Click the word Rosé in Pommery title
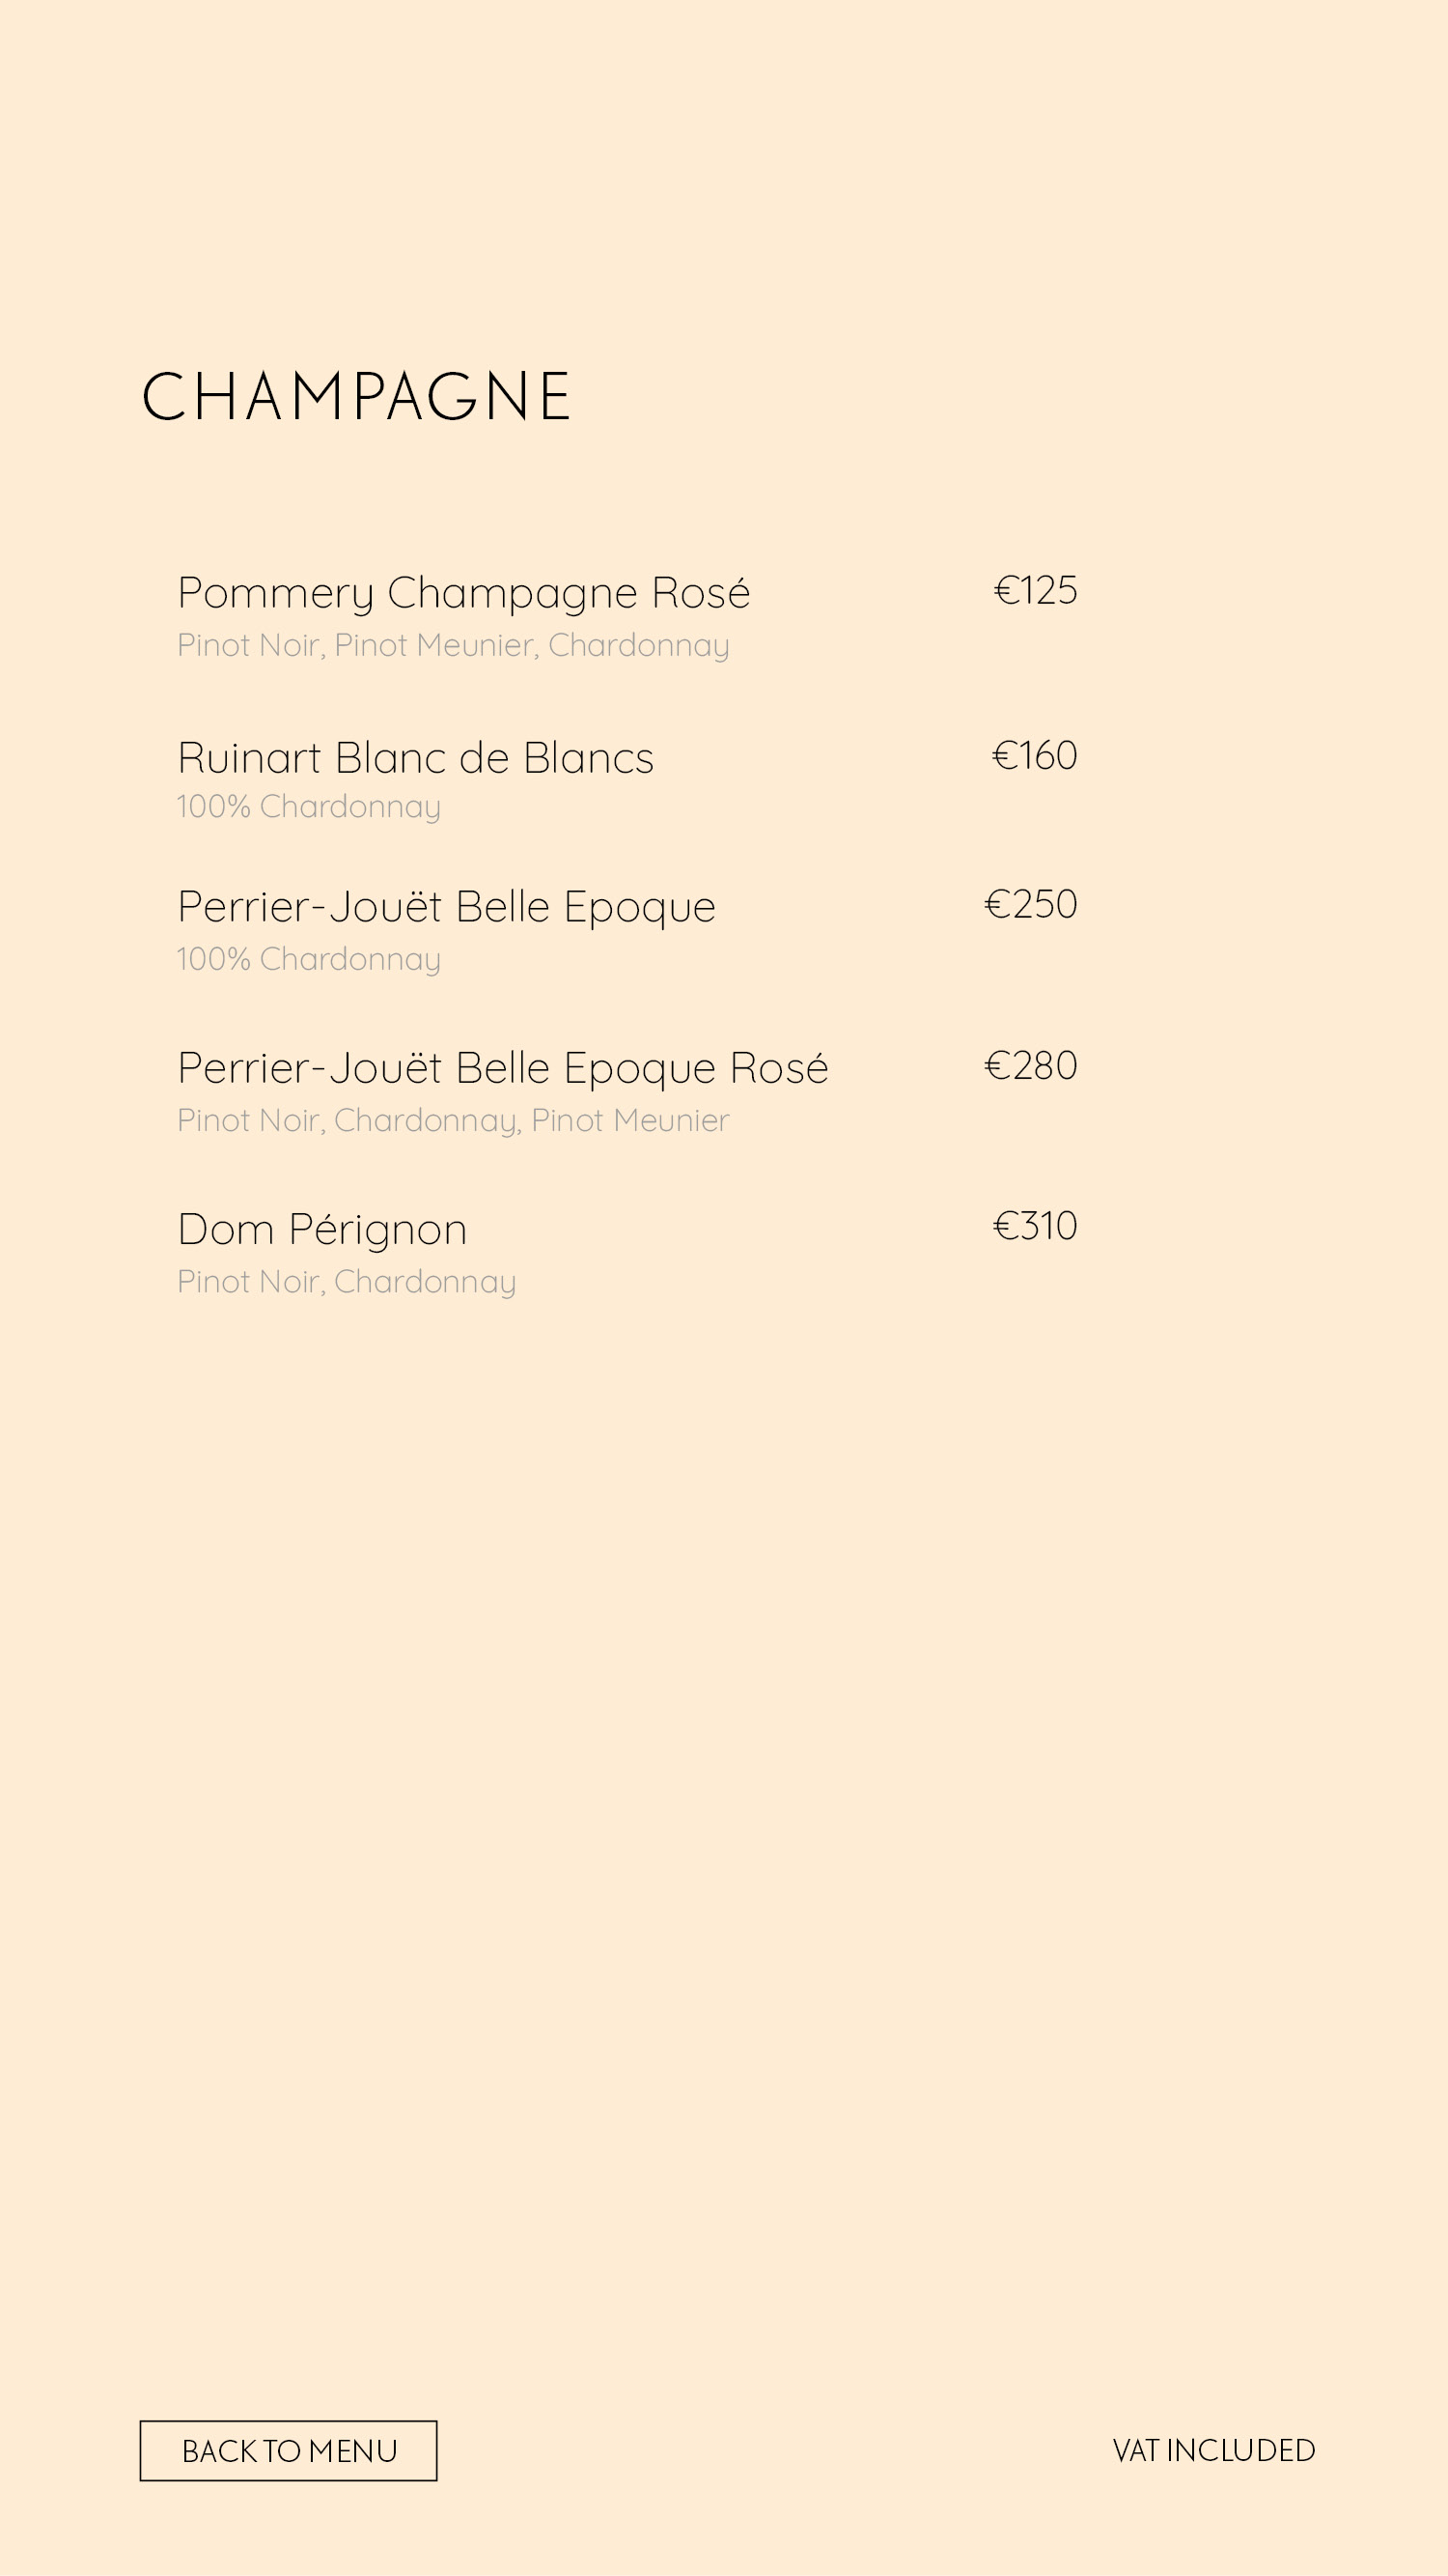The width and height of the screenshot is (1448, 2576). point(701,592)
